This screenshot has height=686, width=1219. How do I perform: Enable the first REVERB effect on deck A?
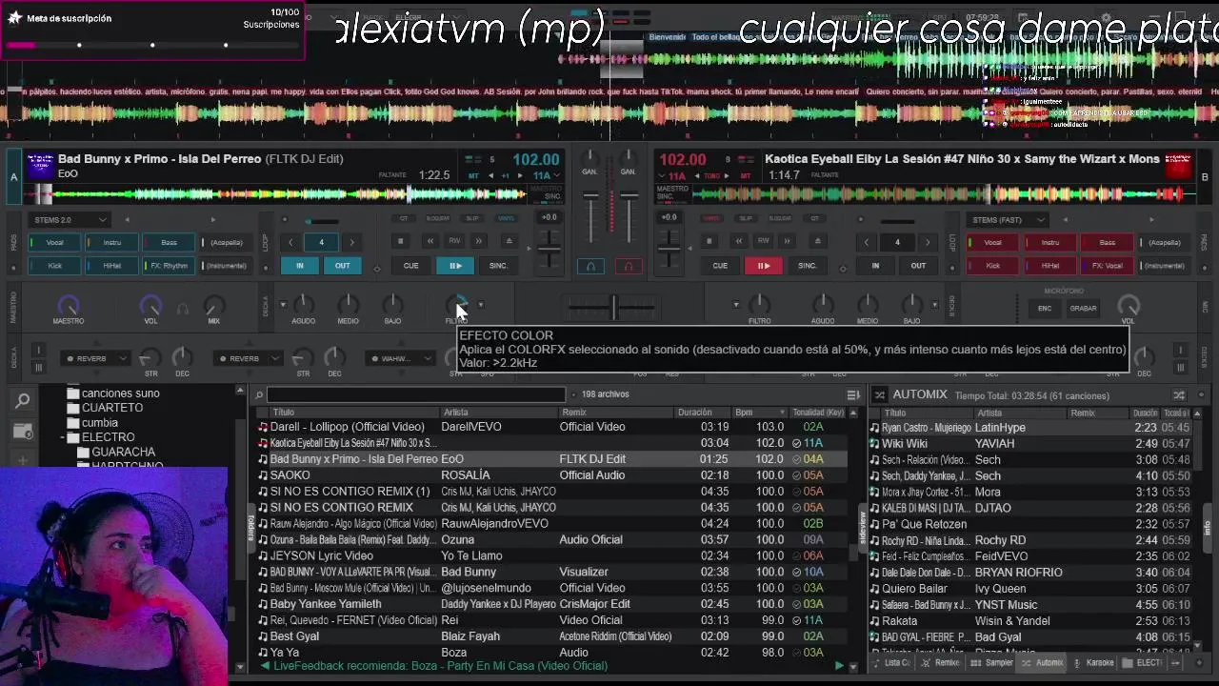70,358
